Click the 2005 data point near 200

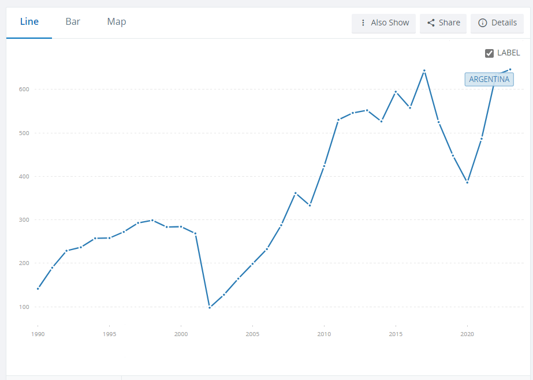(252, 264)
